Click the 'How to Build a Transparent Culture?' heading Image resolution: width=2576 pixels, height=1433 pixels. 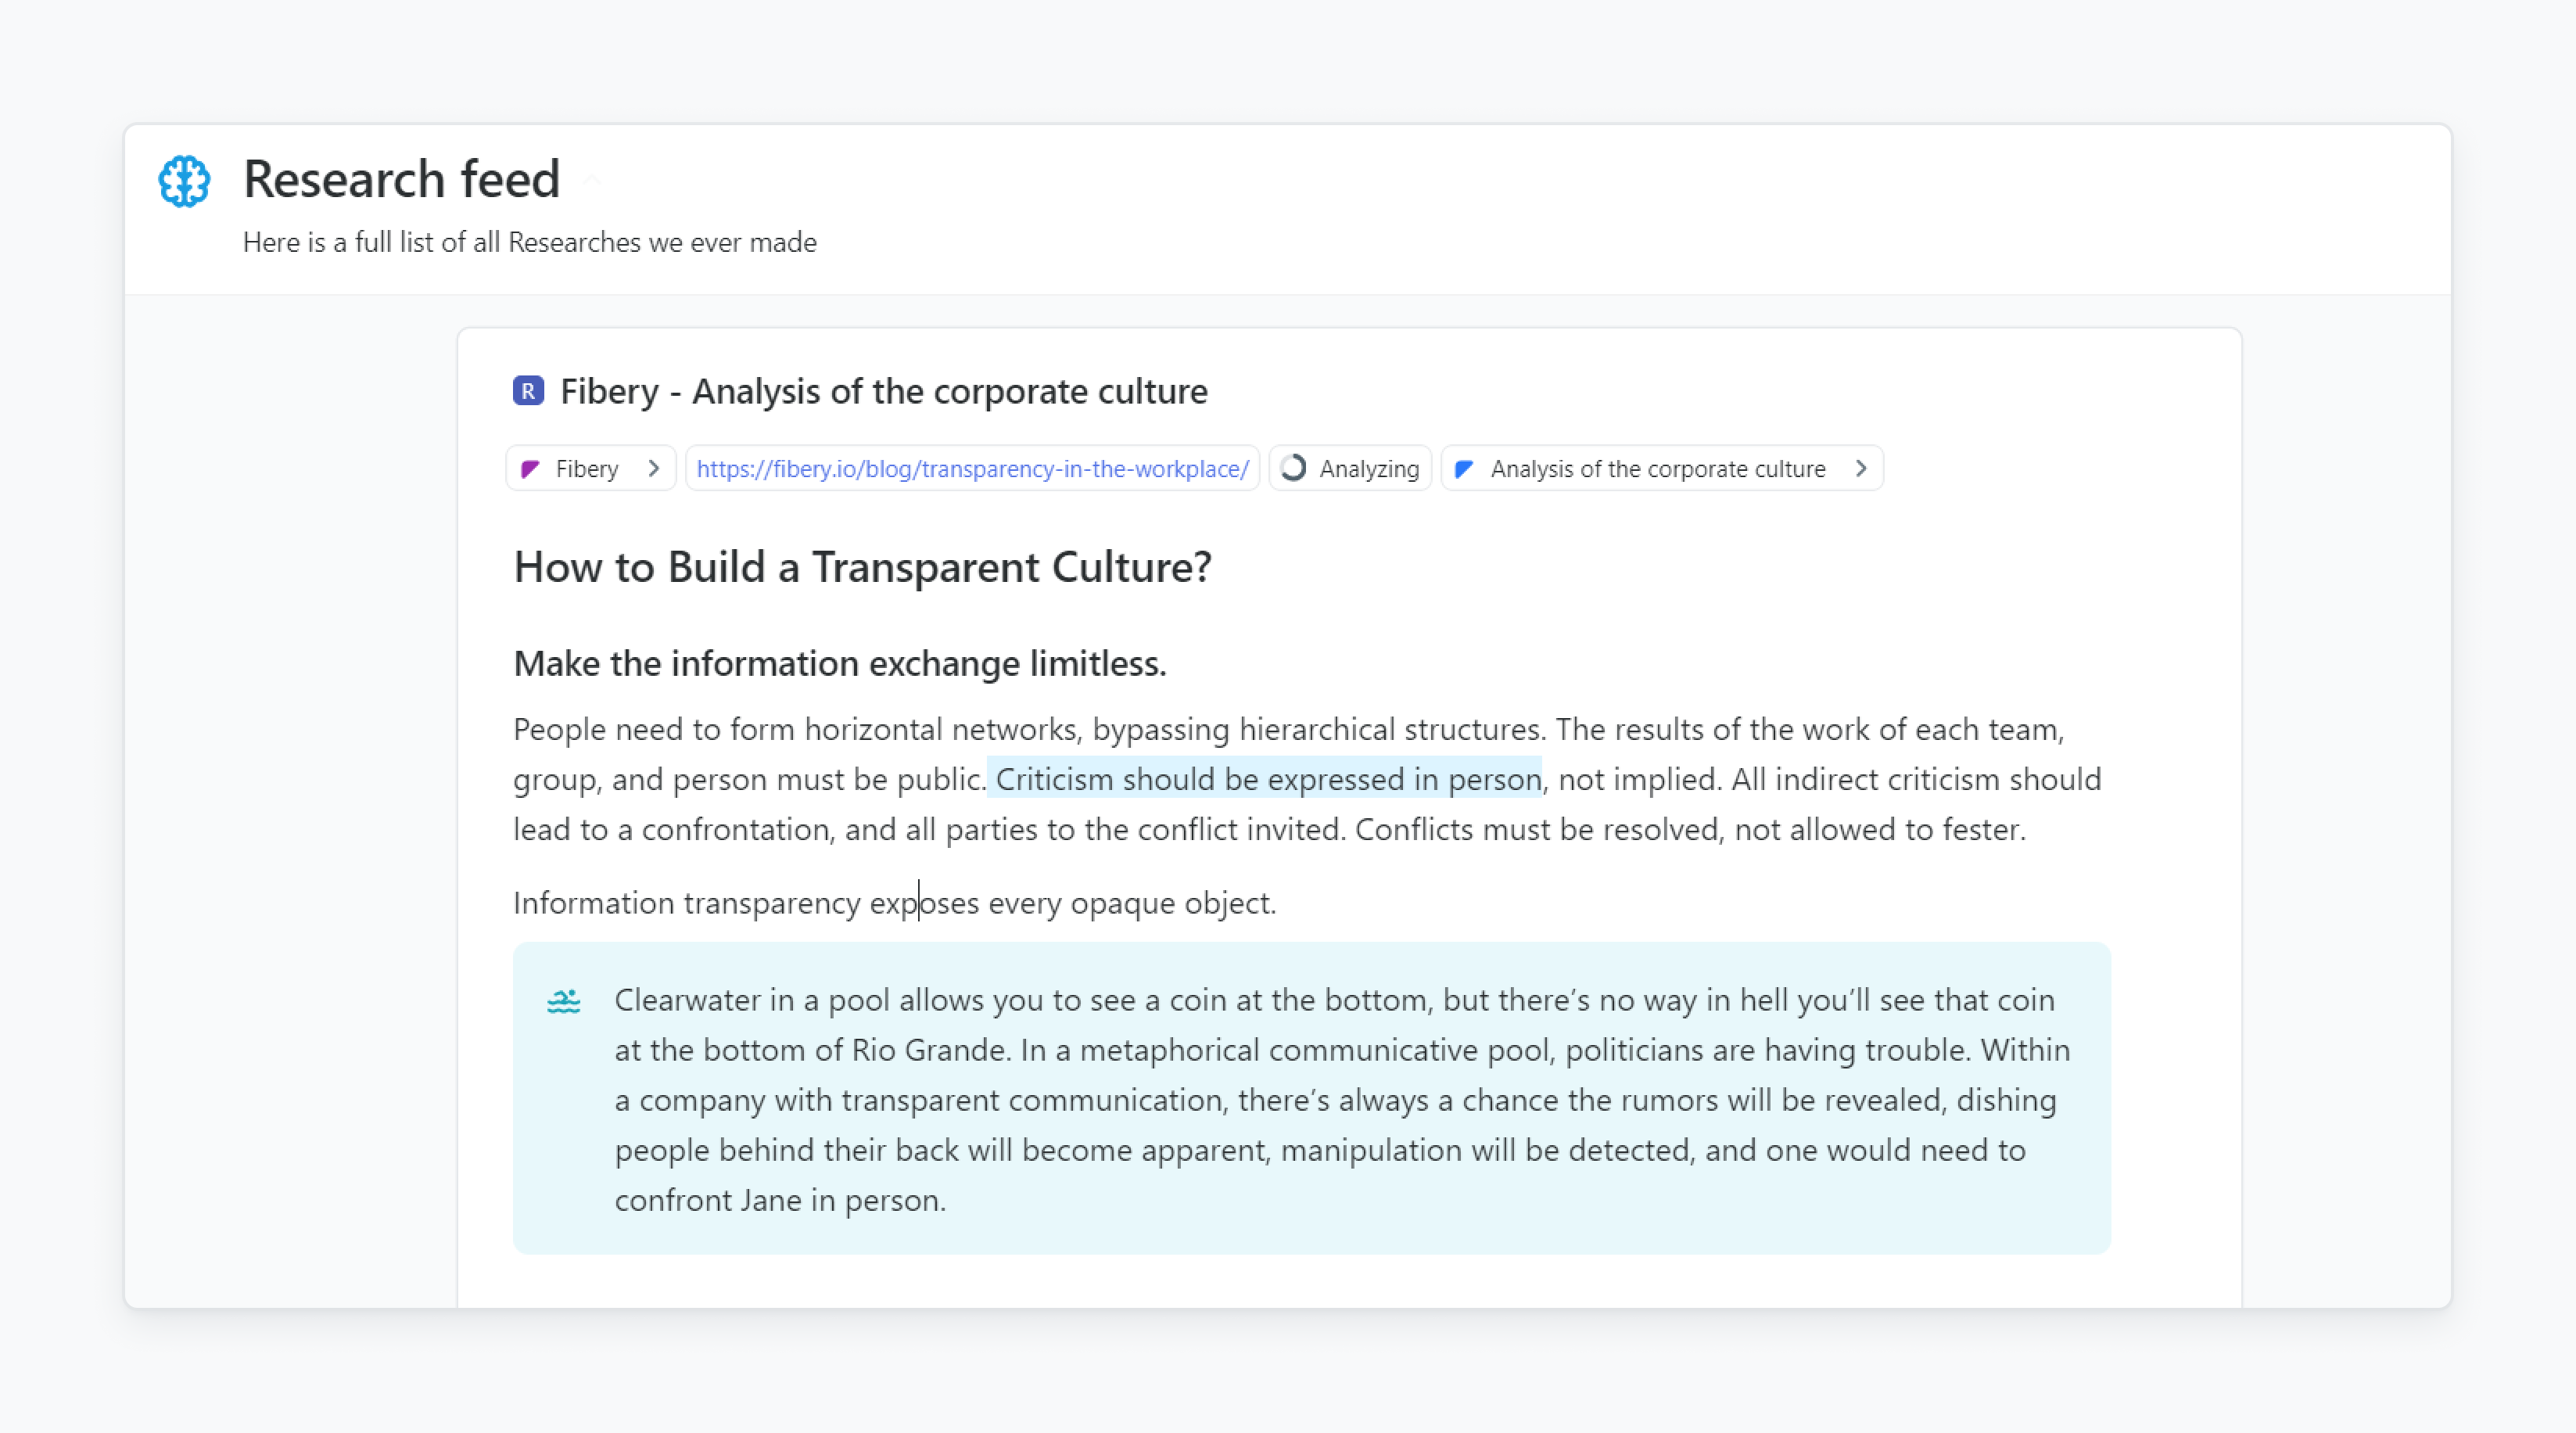point(862,567)
